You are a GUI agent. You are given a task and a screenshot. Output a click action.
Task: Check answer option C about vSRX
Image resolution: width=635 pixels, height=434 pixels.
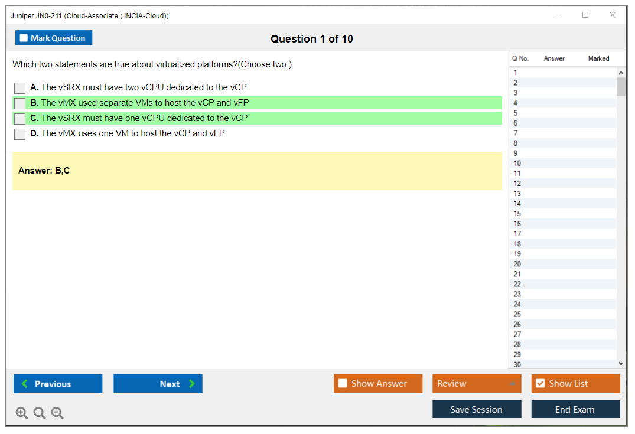[x=20, y=119]
